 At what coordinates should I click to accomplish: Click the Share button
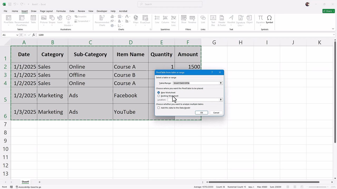[328, 11]
